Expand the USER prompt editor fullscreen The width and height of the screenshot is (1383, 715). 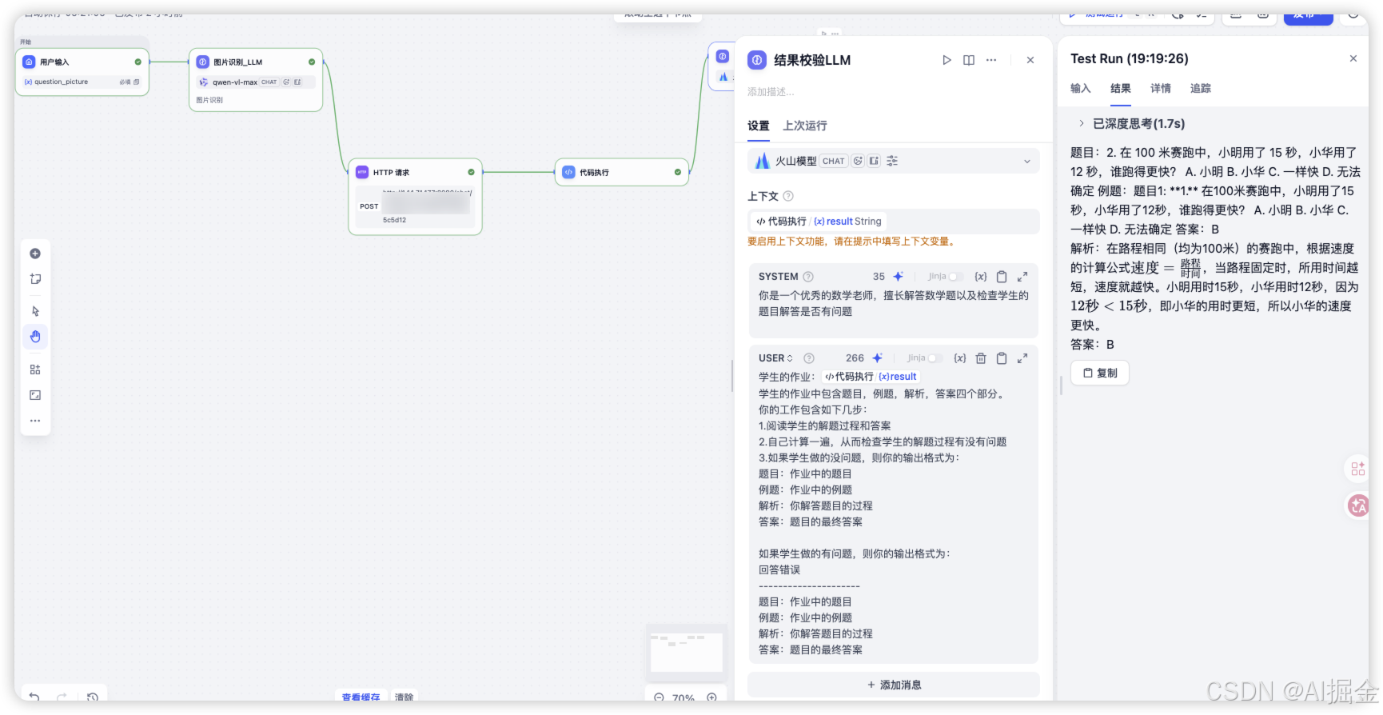[x=1022, y=358]
